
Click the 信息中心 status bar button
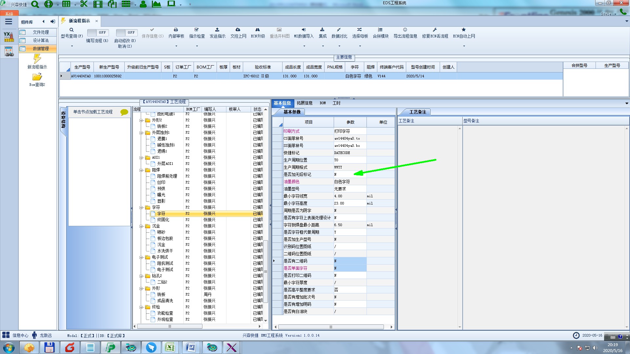[x=15, y=335]
